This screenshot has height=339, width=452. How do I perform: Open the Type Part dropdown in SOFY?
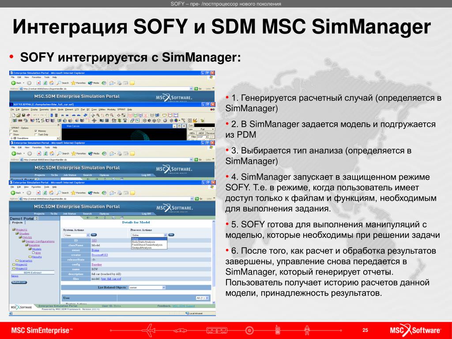[204, 129]
